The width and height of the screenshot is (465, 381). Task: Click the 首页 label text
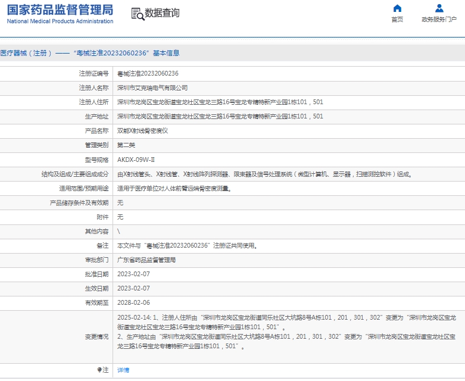(x=397, y=19)
